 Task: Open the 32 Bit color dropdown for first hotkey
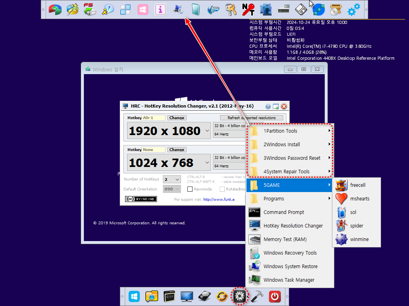pos(230,126)
